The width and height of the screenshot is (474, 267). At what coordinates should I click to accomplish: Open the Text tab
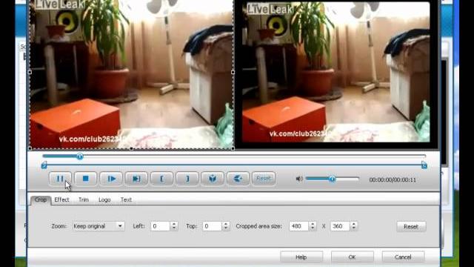point(126,200)
